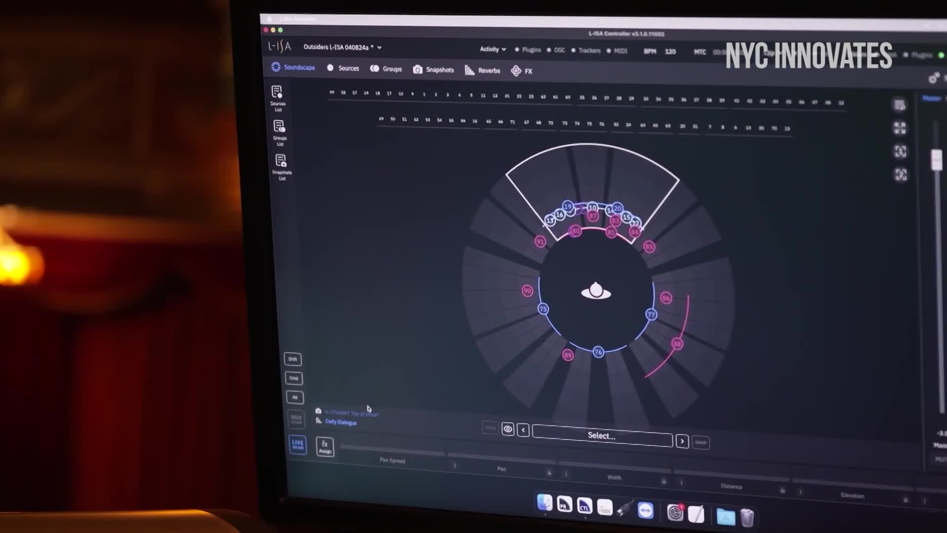The image size is (947, 533).
Task: Open the OSC app in the Dock
Action: click(605, 507)
